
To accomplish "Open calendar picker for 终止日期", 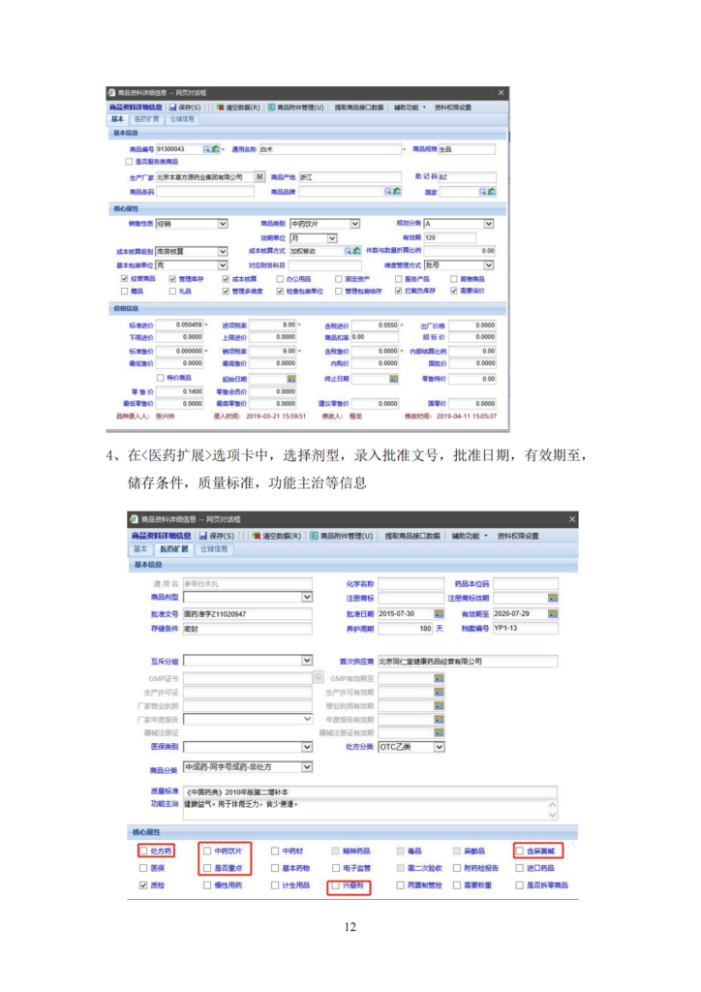I will 394,379.
